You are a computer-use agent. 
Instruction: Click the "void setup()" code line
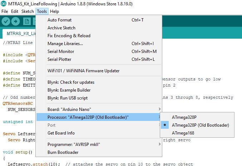pos(18,152)
